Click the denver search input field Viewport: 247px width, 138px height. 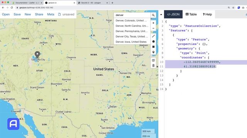pos(132,15)
